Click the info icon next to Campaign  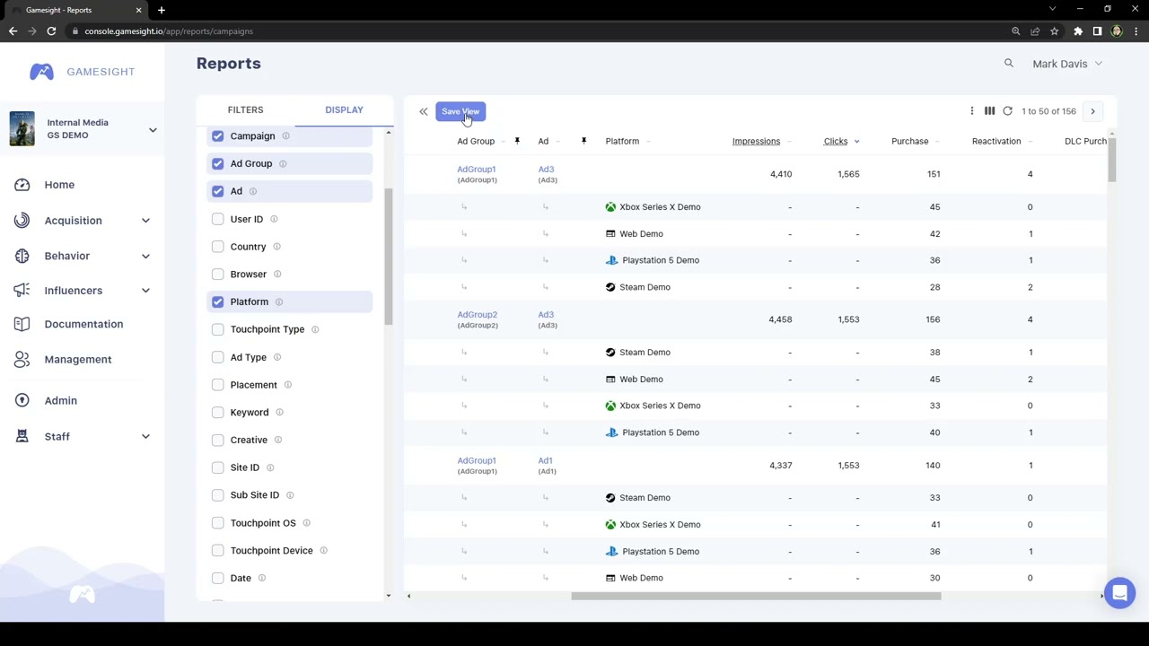[285, 136]
